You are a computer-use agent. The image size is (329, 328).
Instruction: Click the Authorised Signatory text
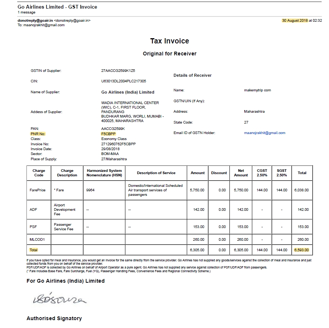(54, 318)
